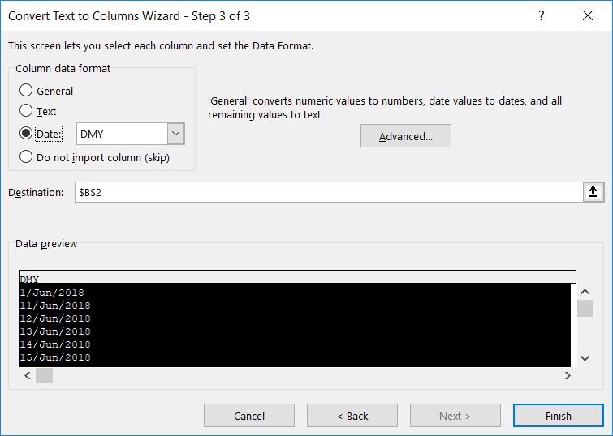Click the vertical scrollbar thumb in preview
613x436 pixels.
(x=585, y=309)
